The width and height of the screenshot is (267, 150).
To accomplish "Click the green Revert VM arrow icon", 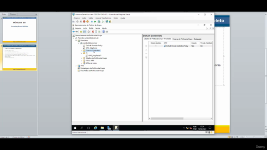I will coord(103,22).
